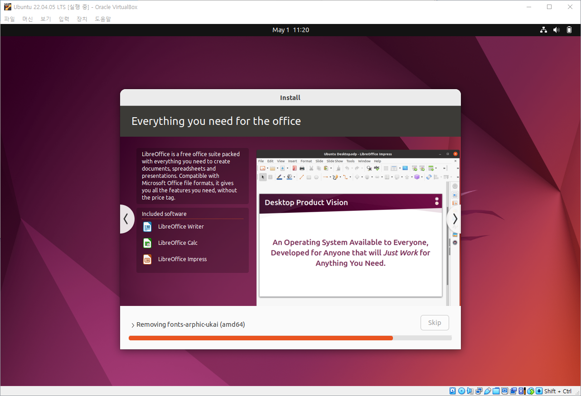Click the volume speaker icon in Ubuntu top bar
The height and width of the screenshot is (396, 581).
tap(557, 30)
